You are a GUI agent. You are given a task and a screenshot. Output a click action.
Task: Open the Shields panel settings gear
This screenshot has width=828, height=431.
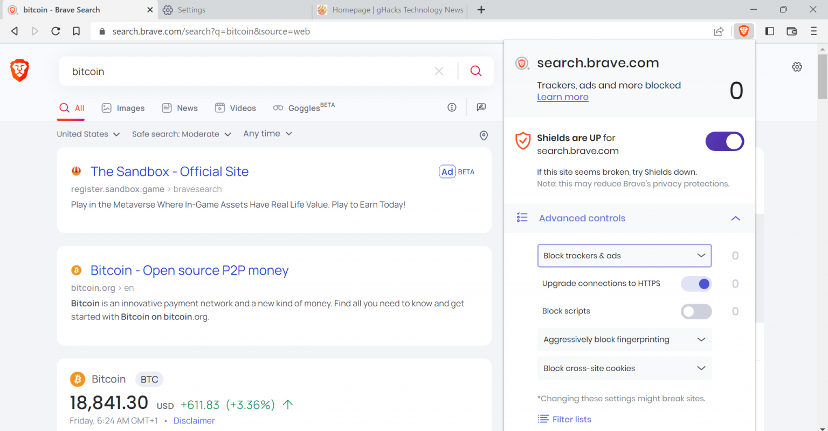797,66
